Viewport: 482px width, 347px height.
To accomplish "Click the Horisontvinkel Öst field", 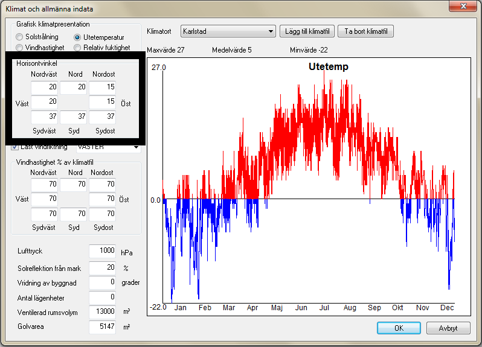I will tap(102, 102).
